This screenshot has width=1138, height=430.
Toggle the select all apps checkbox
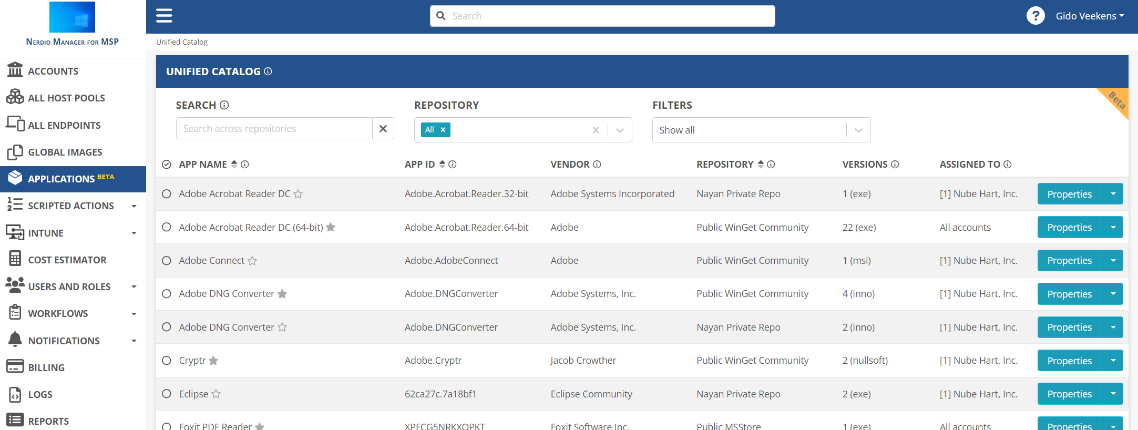(167, 165)
